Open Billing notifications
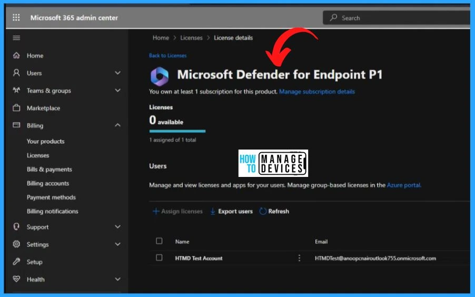Screen dimensions: 475x297 point(53,211)
